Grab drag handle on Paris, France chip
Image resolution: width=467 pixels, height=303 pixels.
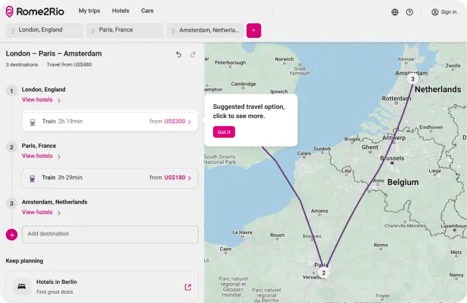coord(93,31)
